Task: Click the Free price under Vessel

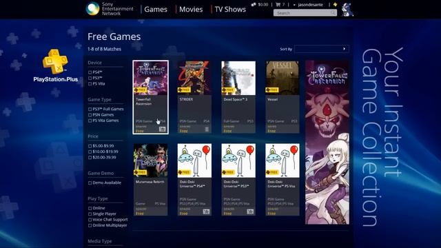Action: pyautogui.click(x=271, y=131)
